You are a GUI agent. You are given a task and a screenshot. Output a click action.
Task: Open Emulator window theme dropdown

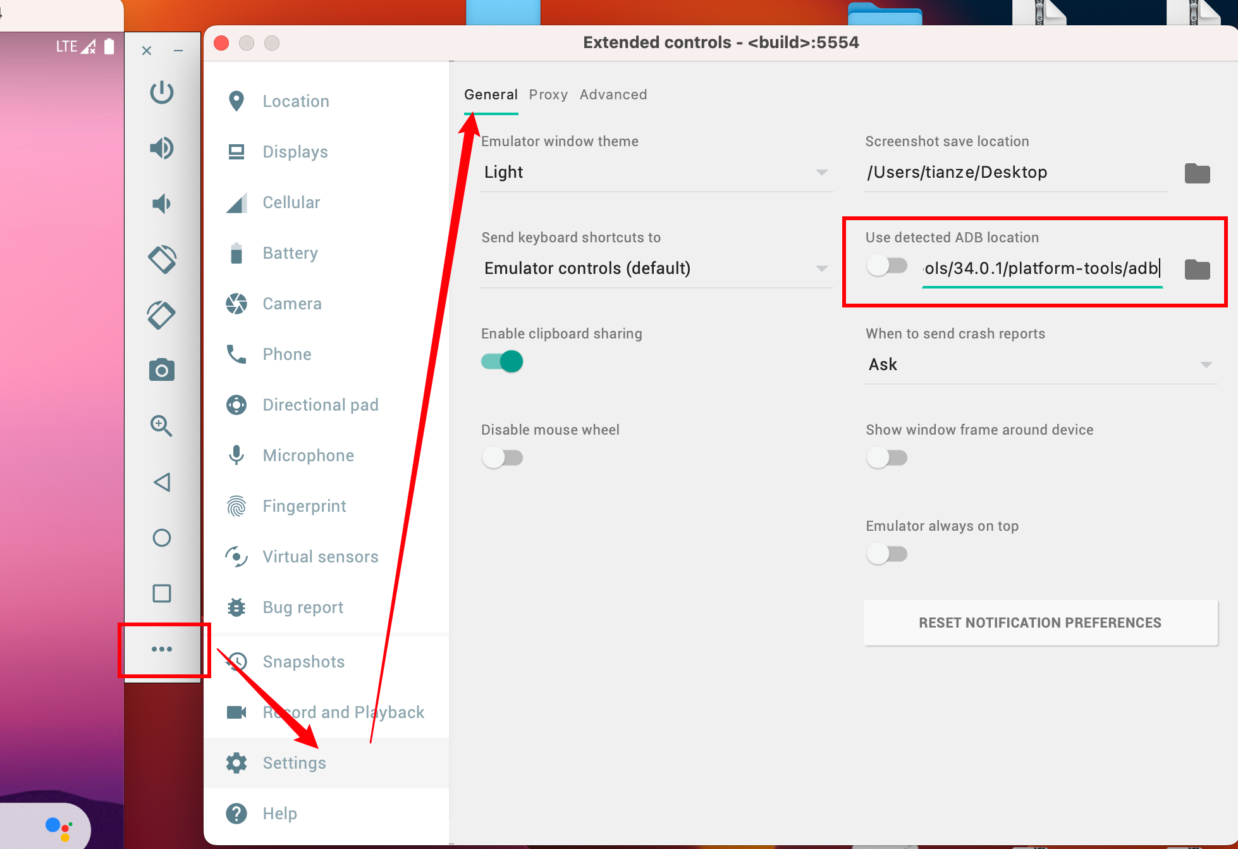point(656,173)
